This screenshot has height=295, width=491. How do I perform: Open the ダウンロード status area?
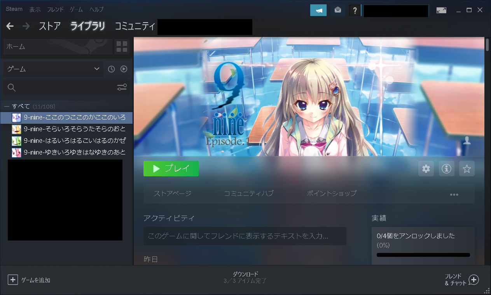coord(245,277)
